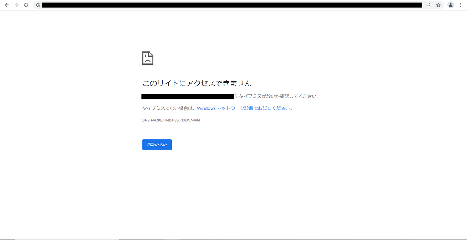The image size is (467, 240).
Task: Go back to the previous page
Action: coord(7,5)
